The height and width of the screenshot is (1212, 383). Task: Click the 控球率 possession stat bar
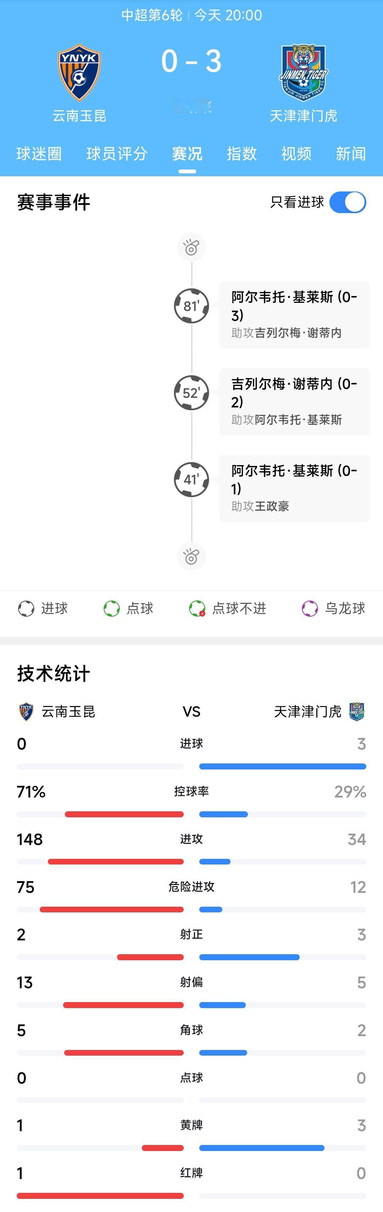click(x=191, y=801)
